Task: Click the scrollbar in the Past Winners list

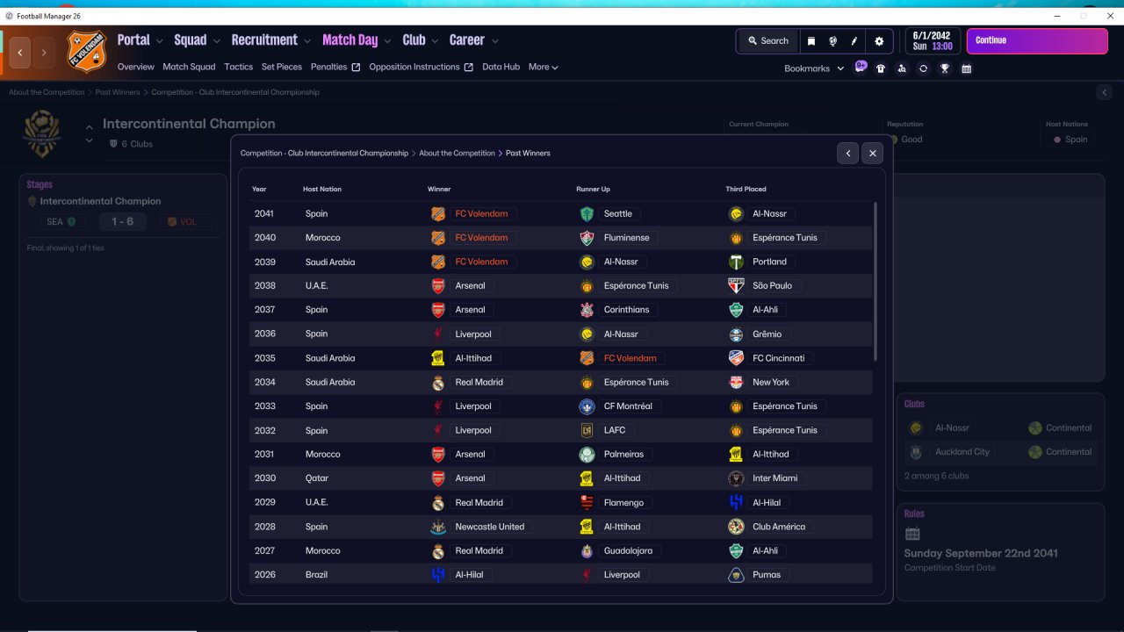Action: tap(875, 281)
